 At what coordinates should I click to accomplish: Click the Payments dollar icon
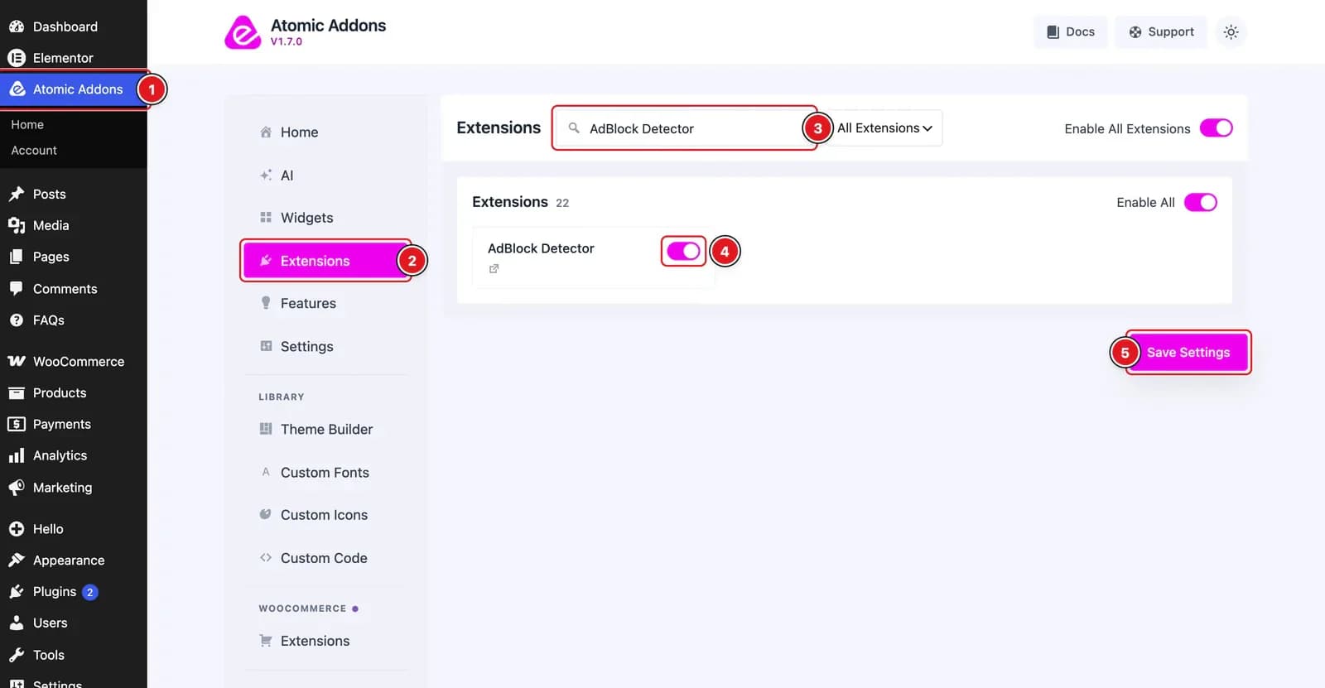tap(17, 424)
